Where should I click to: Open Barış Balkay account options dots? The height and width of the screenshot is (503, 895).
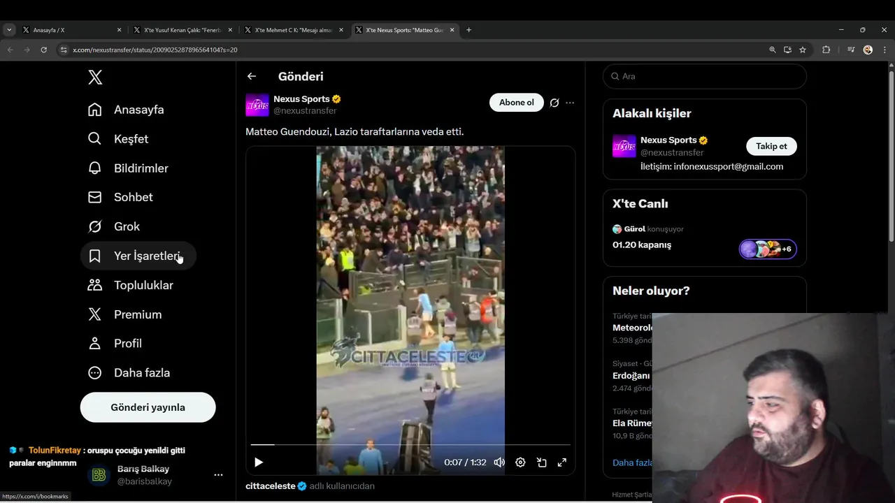coord(218,475)
